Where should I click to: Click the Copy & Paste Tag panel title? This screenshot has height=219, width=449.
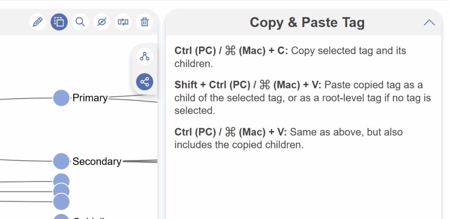click(x=307, y=22)
